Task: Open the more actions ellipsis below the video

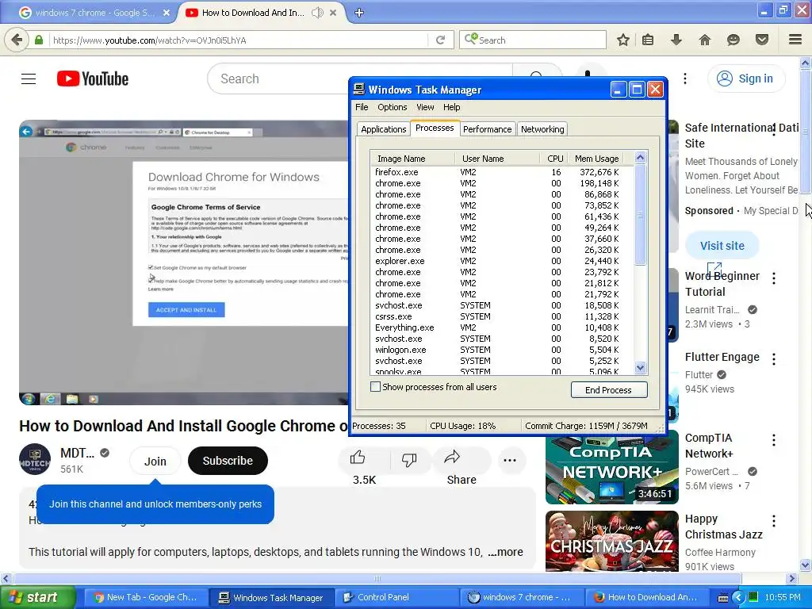Action: click(x=510, y=461)
